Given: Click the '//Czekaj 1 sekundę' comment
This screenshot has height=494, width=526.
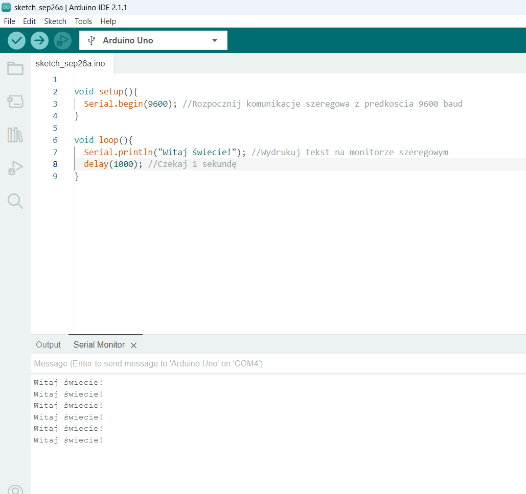Looking at the screenshot, I should tap(192, 164).
